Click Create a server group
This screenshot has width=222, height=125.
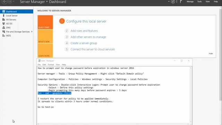[84, 43]
